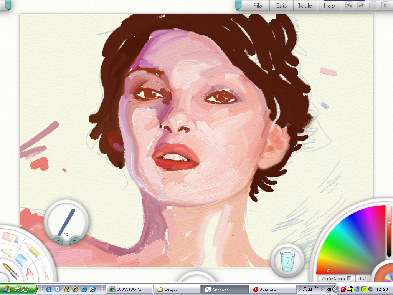Launch Windows Media Player from quick launch
Image resolution: width=393 pixels, height=295 pixels.
click(75, 289)
